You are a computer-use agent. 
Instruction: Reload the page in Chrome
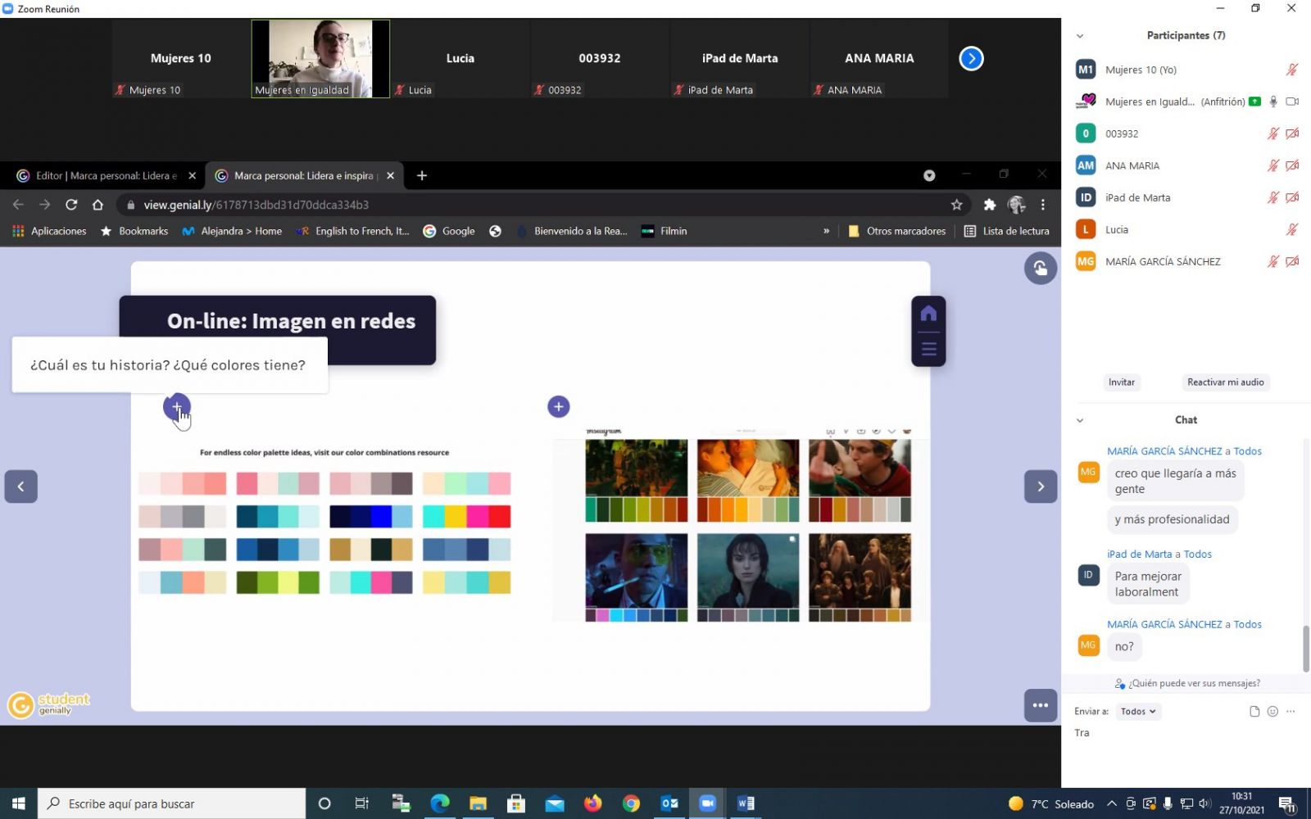click(71, 205)
